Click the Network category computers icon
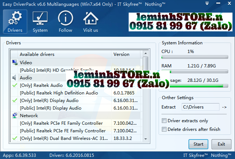This screenshot has height=159, width=235. 14,115
